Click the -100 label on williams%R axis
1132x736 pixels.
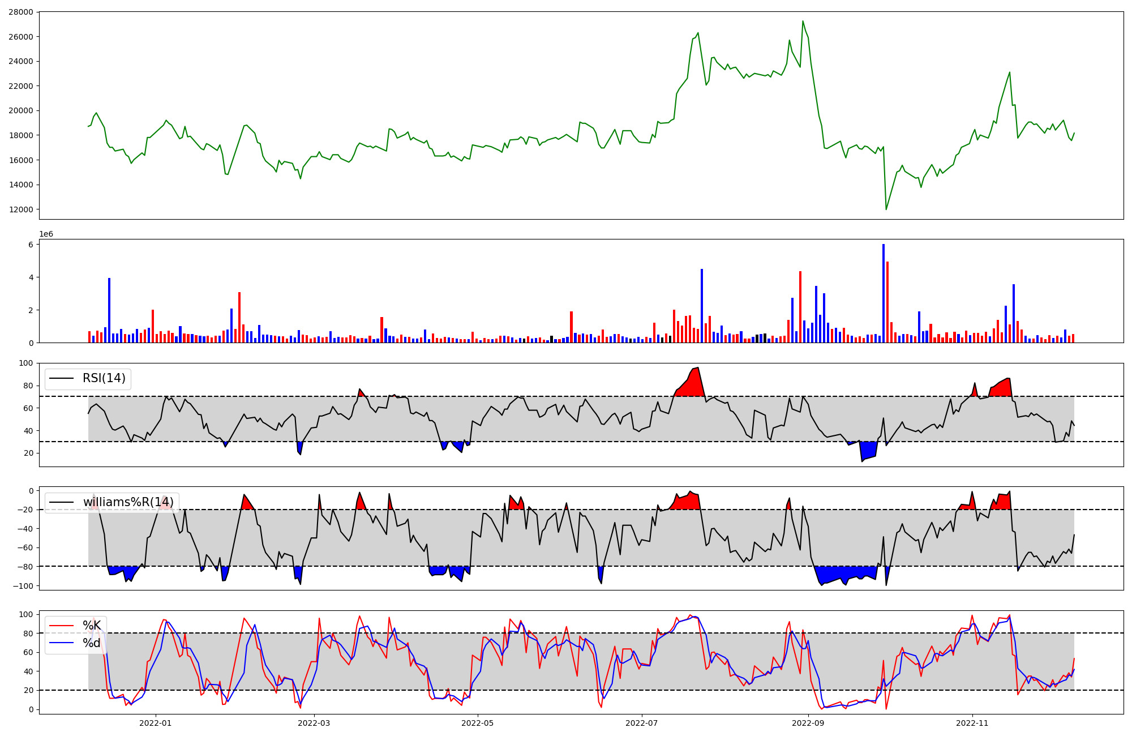pos(24,585)
